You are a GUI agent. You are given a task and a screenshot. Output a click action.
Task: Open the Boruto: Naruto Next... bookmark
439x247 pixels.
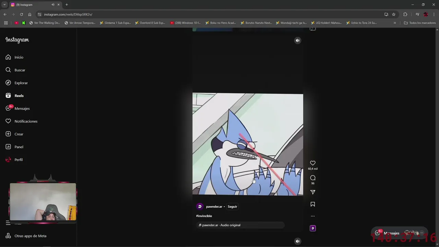click(256, 23)
